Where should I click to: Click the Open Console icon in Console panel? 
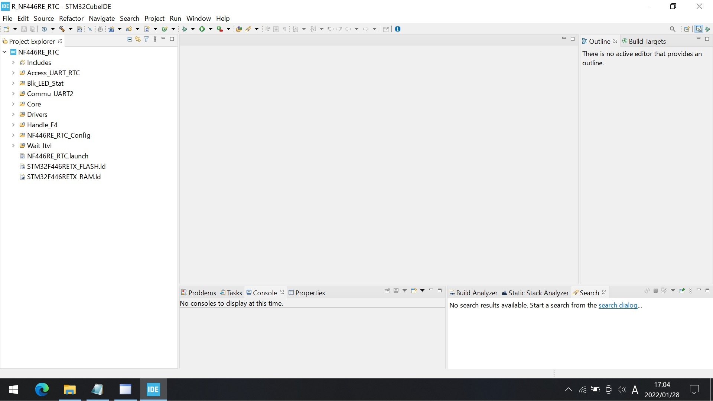(x=414, y=291)
